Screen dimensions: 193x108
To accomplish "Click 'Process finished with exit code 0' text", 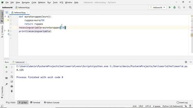I will (x=40, y=77).
